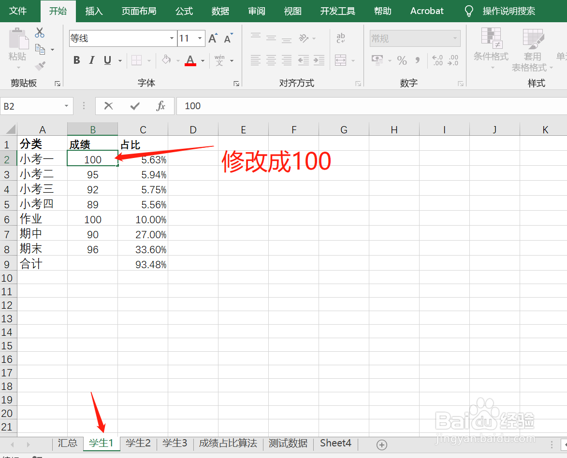Apply percent style from the Number group
The height and width of the screenshot is (458, 567).
point(402,61)
